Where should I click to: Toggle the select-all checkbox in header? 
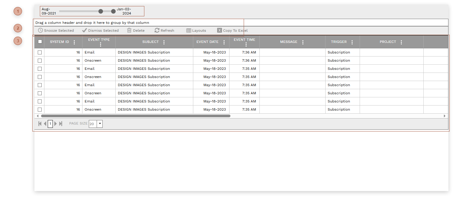click(40, 42)
